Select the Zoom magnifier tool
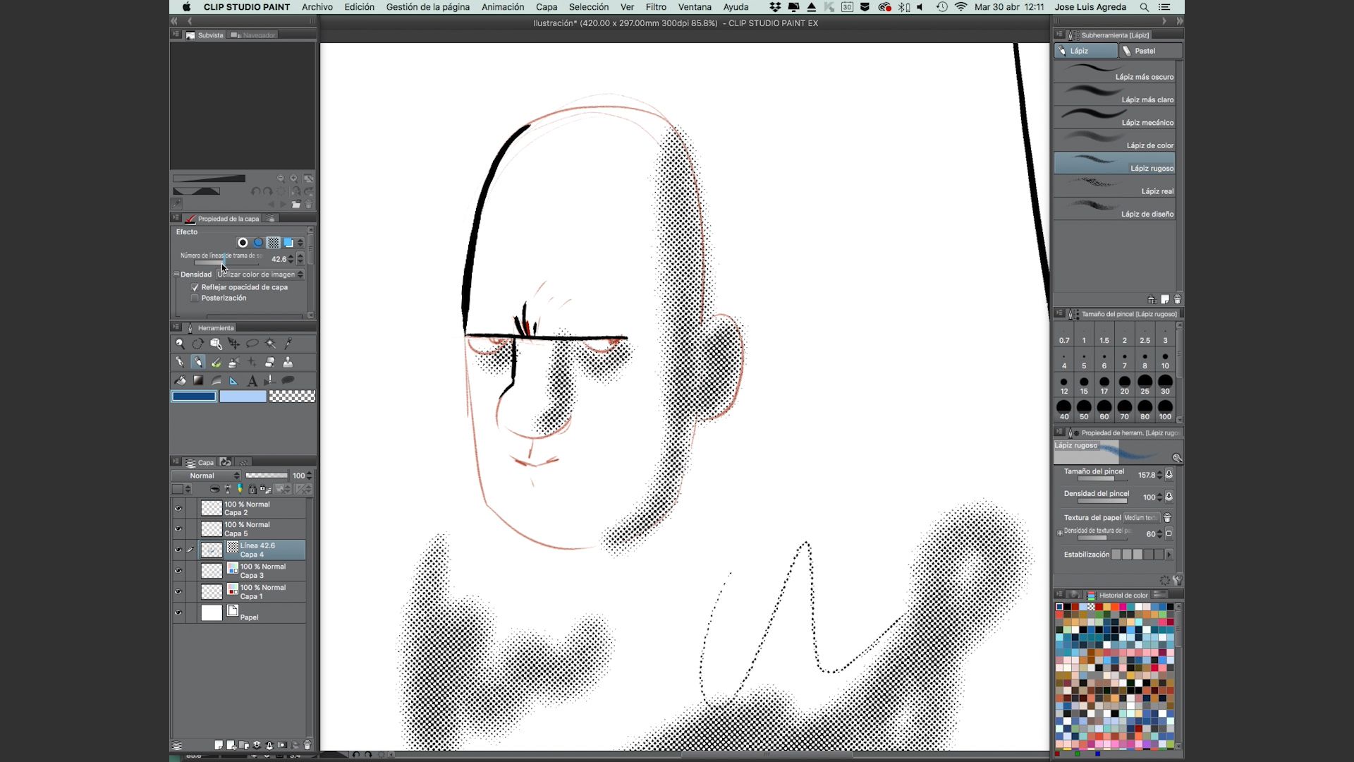1354x762 pixels. point(180,344)
